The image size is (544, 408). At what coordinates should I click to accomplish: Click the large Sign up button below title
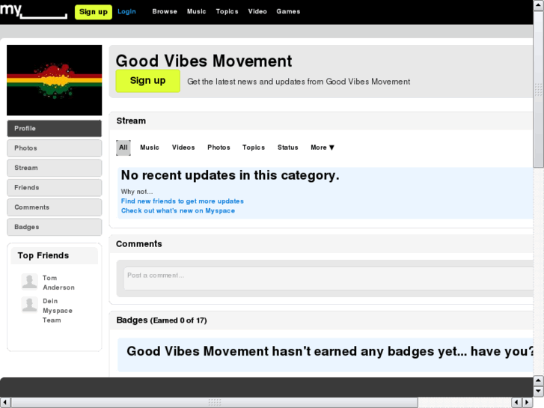[x=148, y=81]
